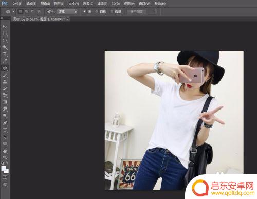257x199 pixels.
Task: Open the 文件(F) menu
Action: (17, 4)
